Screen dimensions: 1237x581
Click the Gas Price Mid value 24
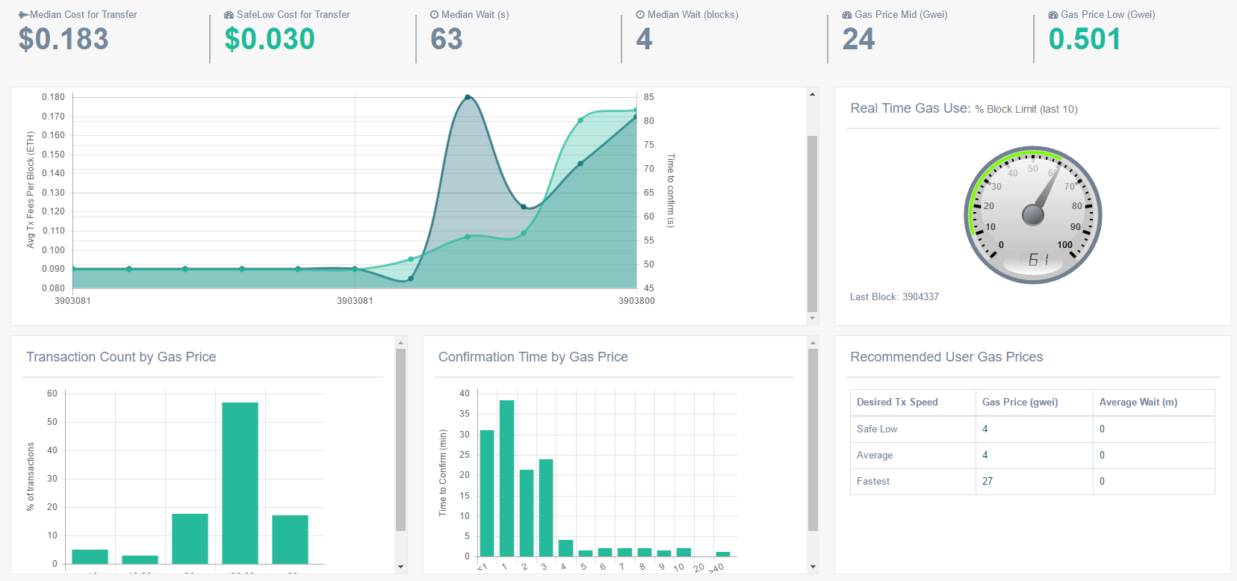(x=858, y=40)
